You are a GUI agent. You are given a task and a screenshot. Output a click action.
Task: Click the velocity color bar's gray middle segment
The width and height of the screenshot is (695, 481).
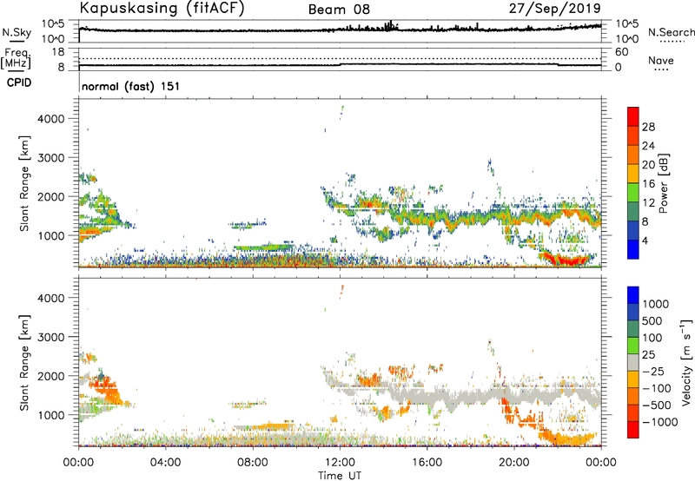633,362
